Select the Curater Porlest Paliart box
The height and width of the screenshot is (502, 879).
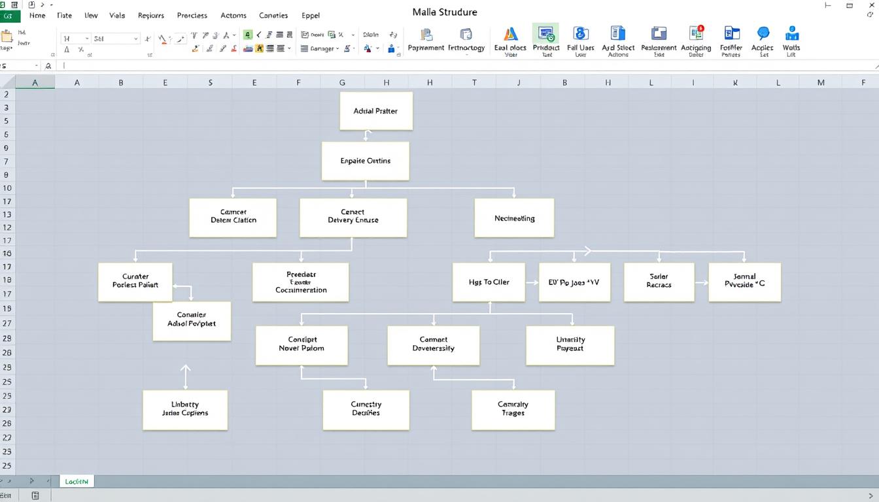click(135, 282)
